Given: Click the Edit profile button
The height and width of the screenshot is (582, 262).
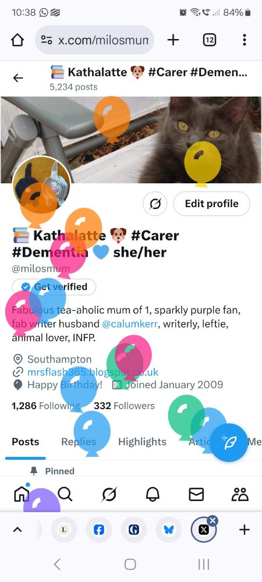Looking at the screenshot, I should pyautogui.click(x=211, y=203).
